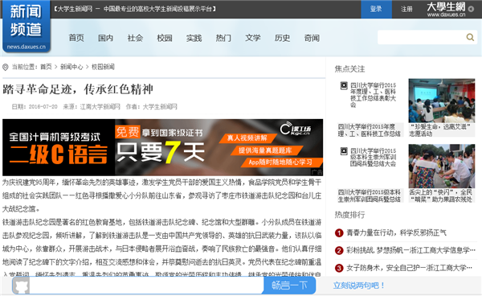Click the news.daxues.cn channel logo
Viewport: 482px width, 296px height.
[27, 27]
